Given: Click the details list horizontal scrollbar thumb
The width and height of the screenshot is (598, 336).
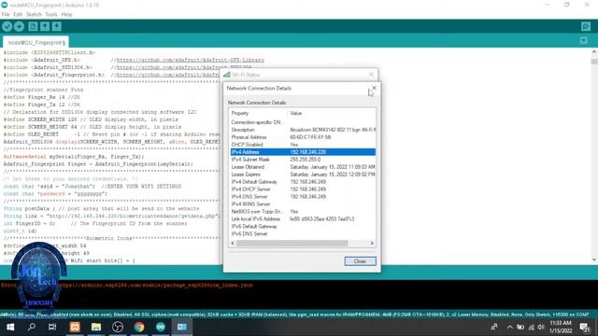Looking at the screenshot, I should pos(292,243).
